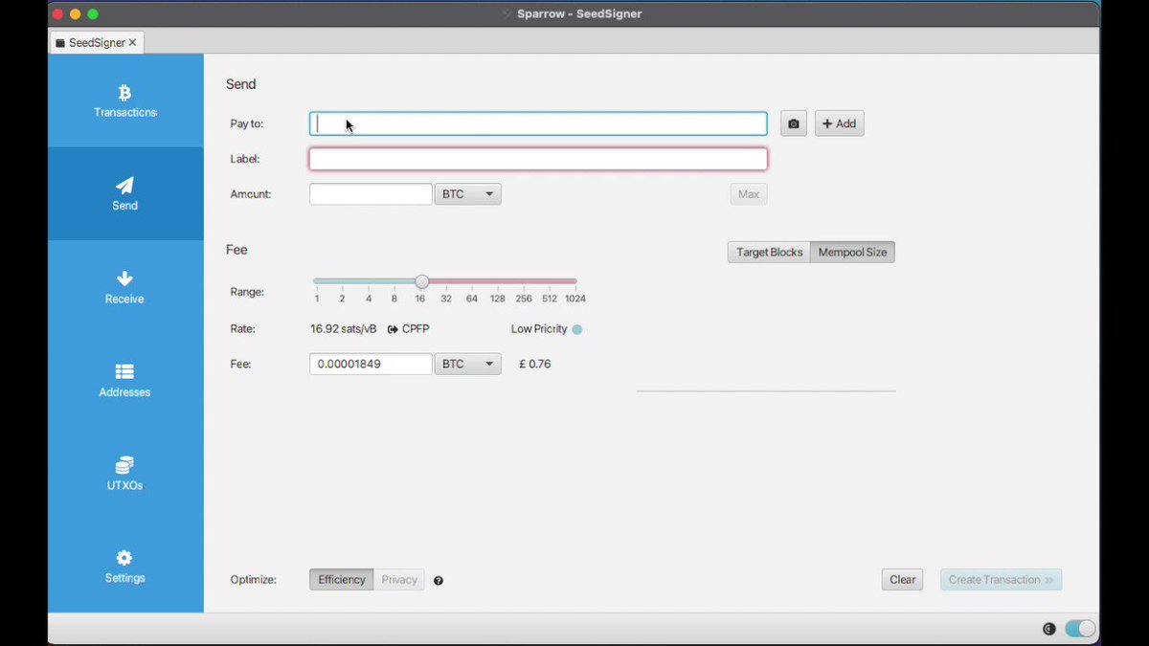This screenshot has height=646, width=1149.
Task: Click the fee range slider handle
Action: 421,281
